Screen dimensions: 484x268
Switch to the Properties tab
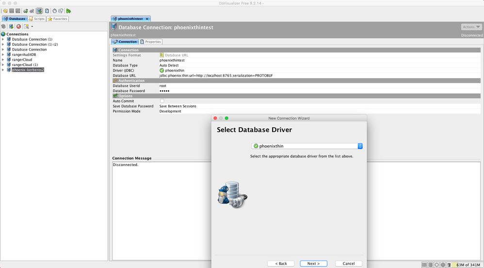(150, 42)
